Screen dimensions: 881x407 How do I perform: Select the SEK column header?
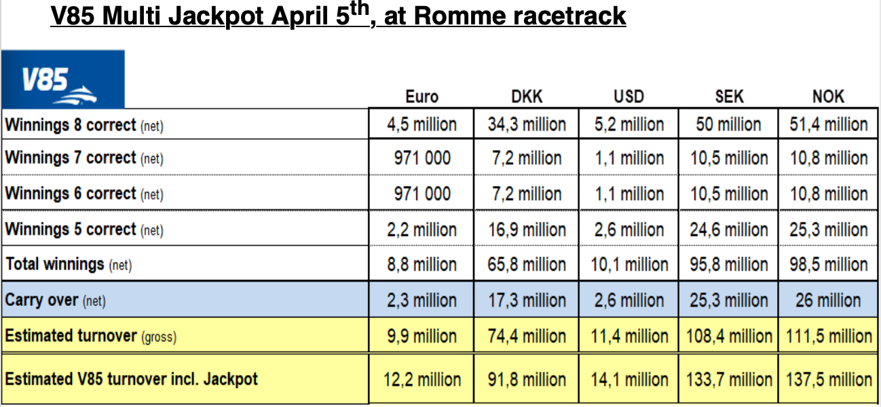[x=729, y=96]
